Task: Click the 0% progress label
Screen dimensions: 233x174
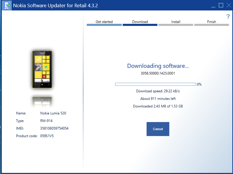Action: 199,84
